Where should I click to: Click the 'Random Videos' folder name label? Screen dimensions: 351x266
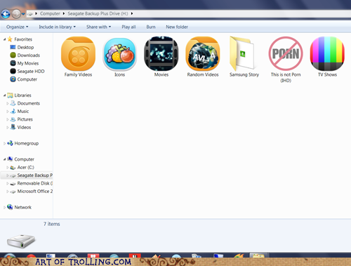[203, 74]
